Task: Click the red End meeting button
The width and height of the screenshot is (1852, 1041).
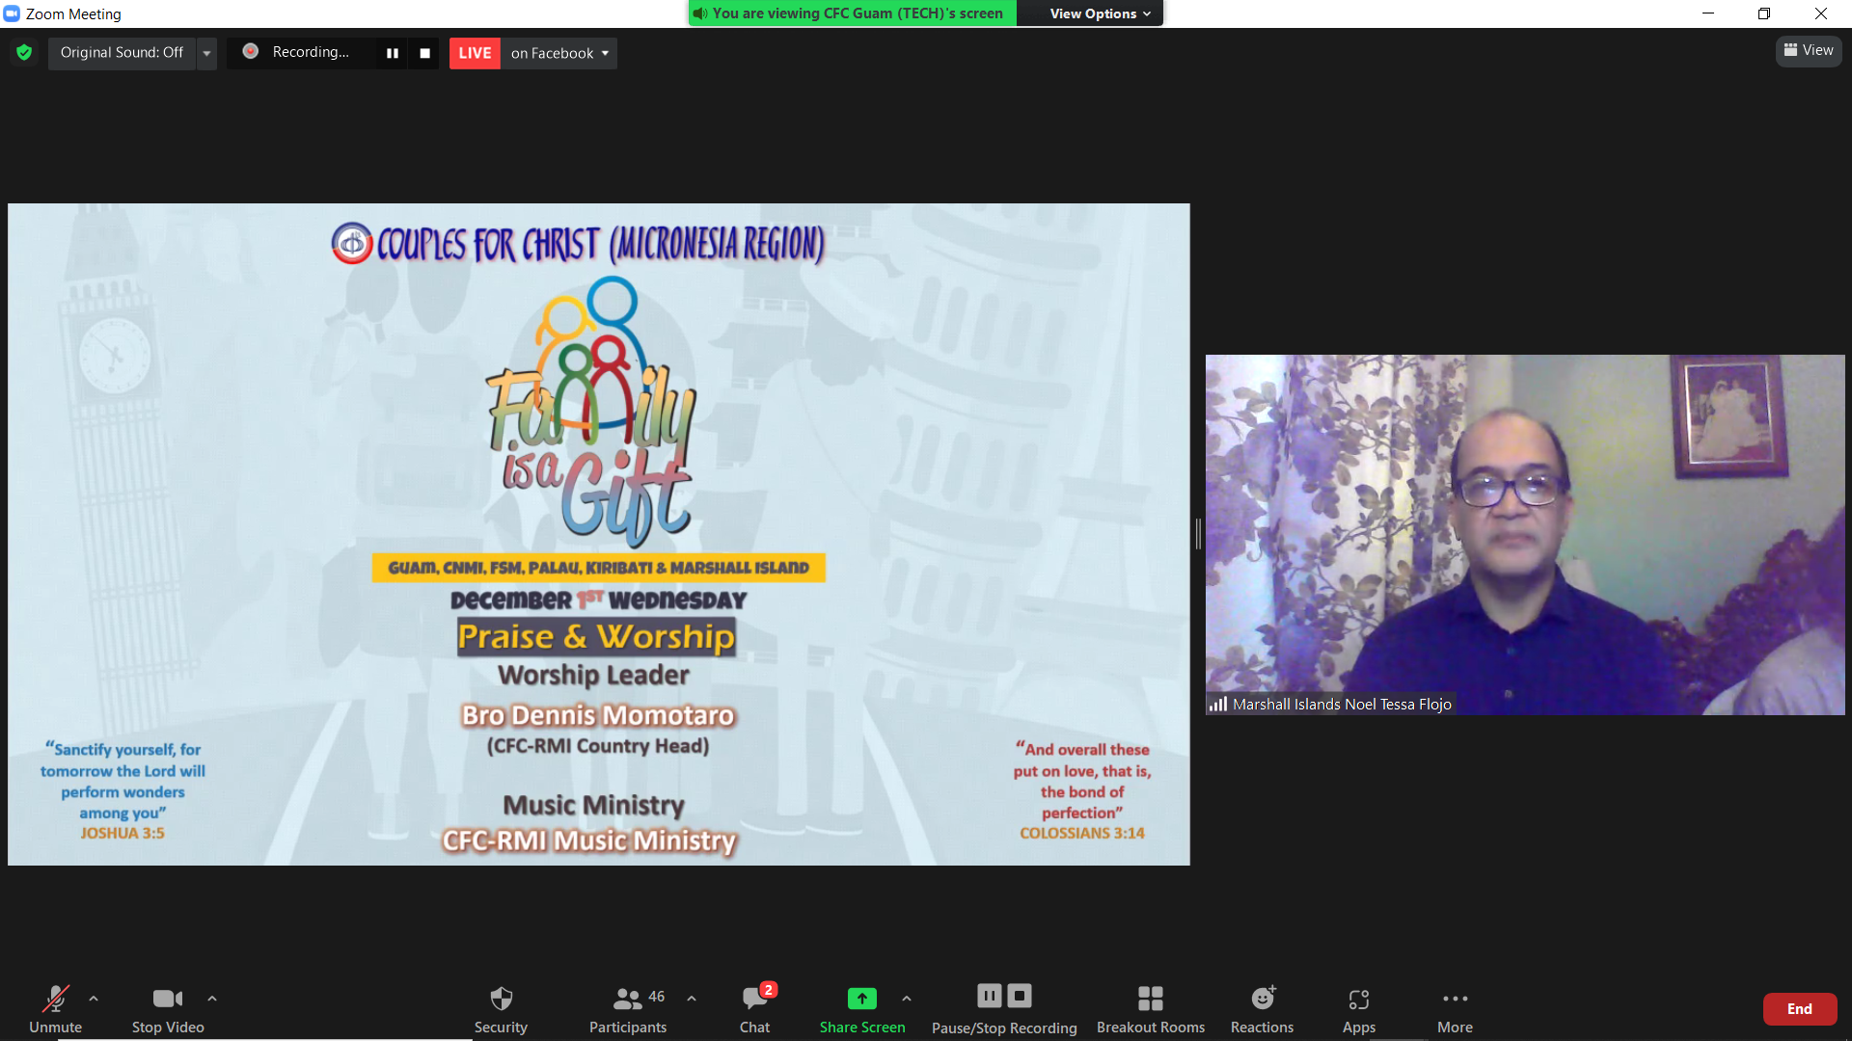Action: click(x=1800, y=1009)
